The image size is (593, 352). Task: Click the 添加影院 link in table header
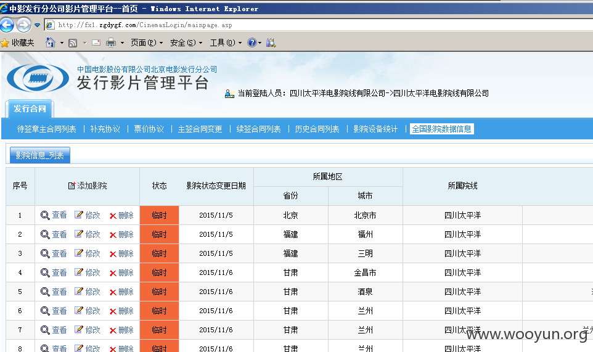tap(92, 186)
